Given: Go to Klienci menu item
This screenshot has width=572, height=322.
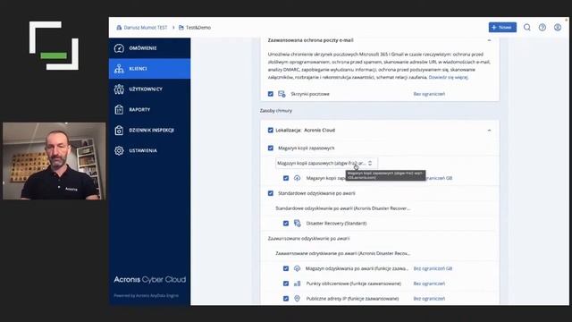Looking at the screenshot, I should [x=149, y=69].
